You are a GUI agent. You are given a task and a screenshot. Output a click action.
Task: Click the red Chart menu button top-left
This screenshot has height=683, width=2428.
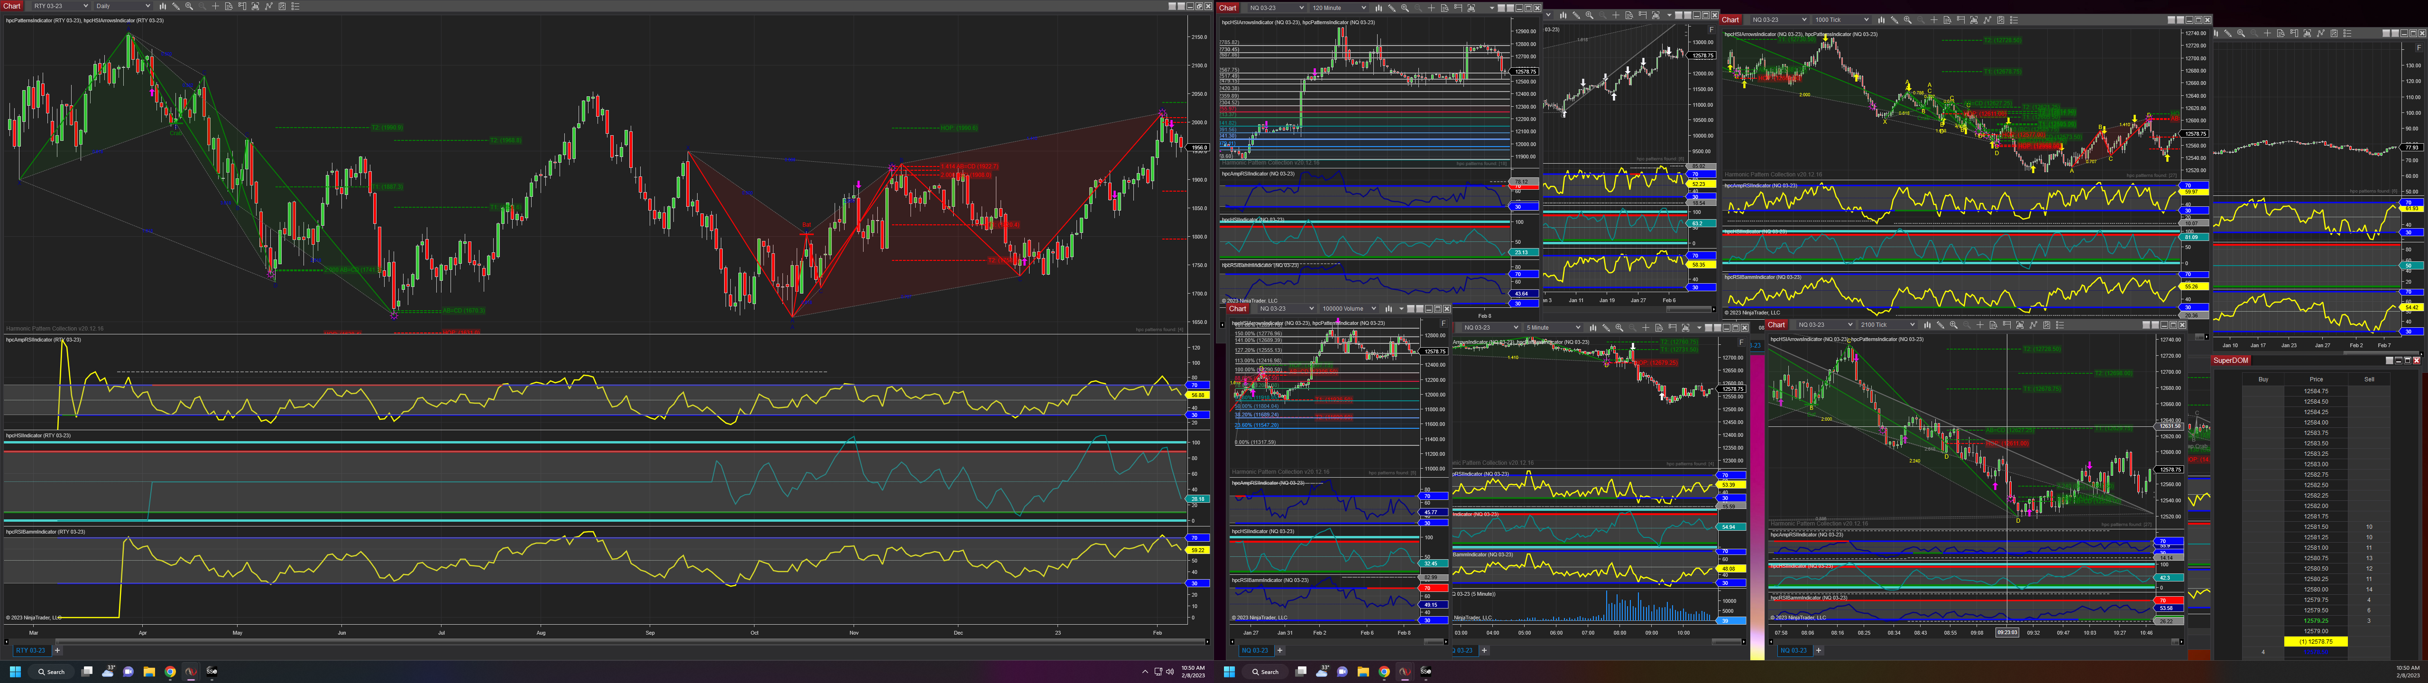[x=12, y=6]
